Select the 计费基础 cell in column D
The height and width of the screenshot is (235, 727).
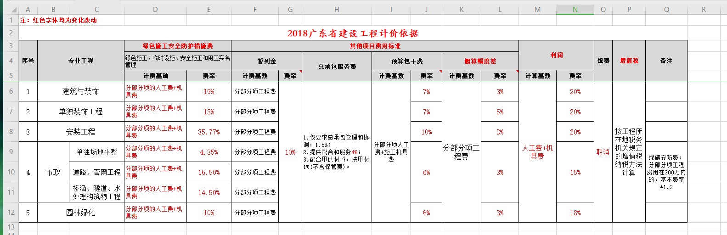[156, 76]
